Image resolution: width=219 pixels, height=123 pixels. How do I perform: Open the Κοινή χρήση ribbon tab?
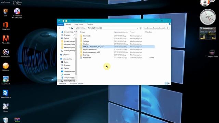tap(79, 24)
